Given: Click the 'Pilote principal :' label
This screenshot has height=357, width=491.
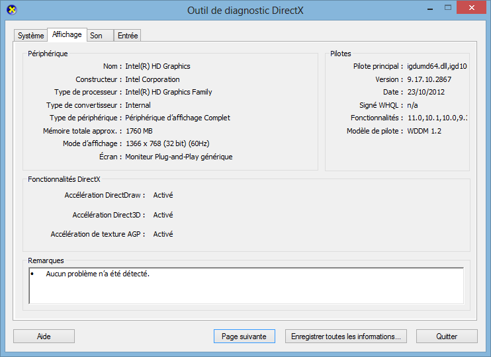Looking at the screenshot, I should [x=379, y=66].
